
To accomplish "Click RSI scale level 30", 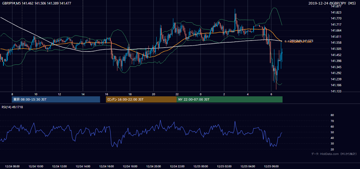I will (332, 144).
